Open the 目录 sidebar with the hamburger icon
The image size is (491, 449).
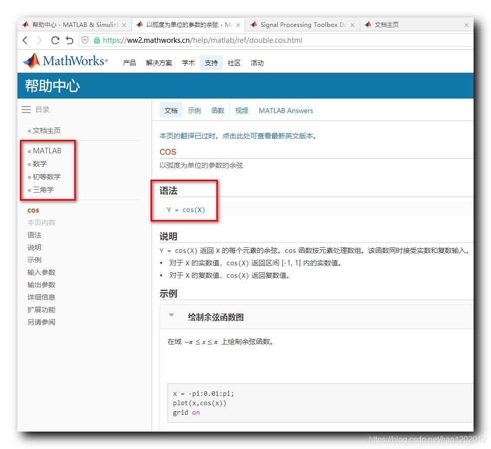pyautogui.click(x=26, y=110)
